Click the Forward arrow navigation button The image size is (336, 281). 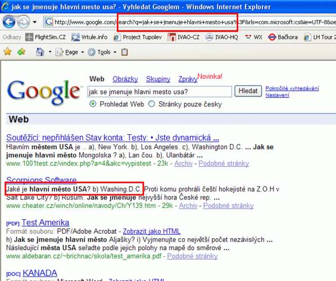click(x=23, y=22)
